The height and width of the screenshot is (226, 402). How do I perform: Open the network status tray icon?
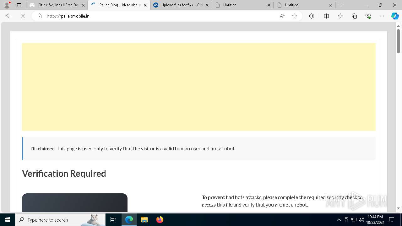354,220
